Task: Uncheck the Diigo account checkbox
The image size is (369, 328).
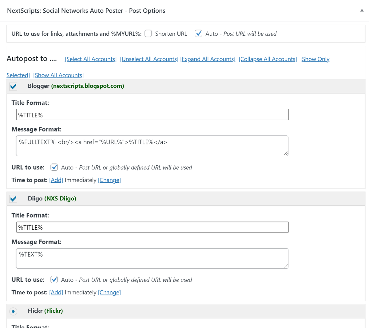Action: click(13, 199)
